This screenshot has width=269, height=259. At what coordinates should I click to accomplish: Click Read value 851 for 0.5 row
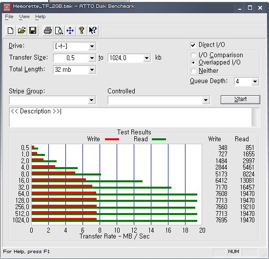point(250,148)
